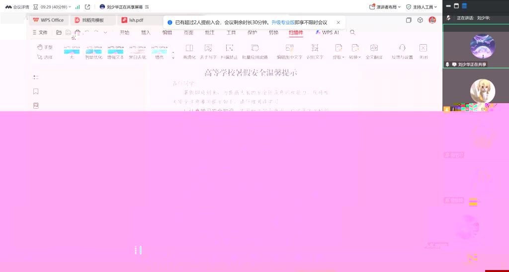This screenshot has width=509, height=272.
Task: Select the 增强文本 filter thumbnail
Action: [x=115, y=51]
